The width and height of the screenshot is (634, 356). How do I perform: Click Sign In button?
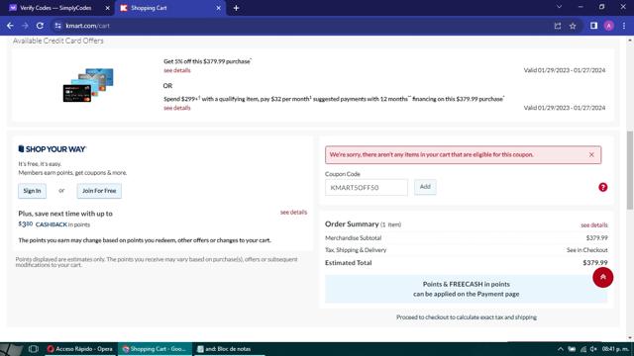(32, 191)
